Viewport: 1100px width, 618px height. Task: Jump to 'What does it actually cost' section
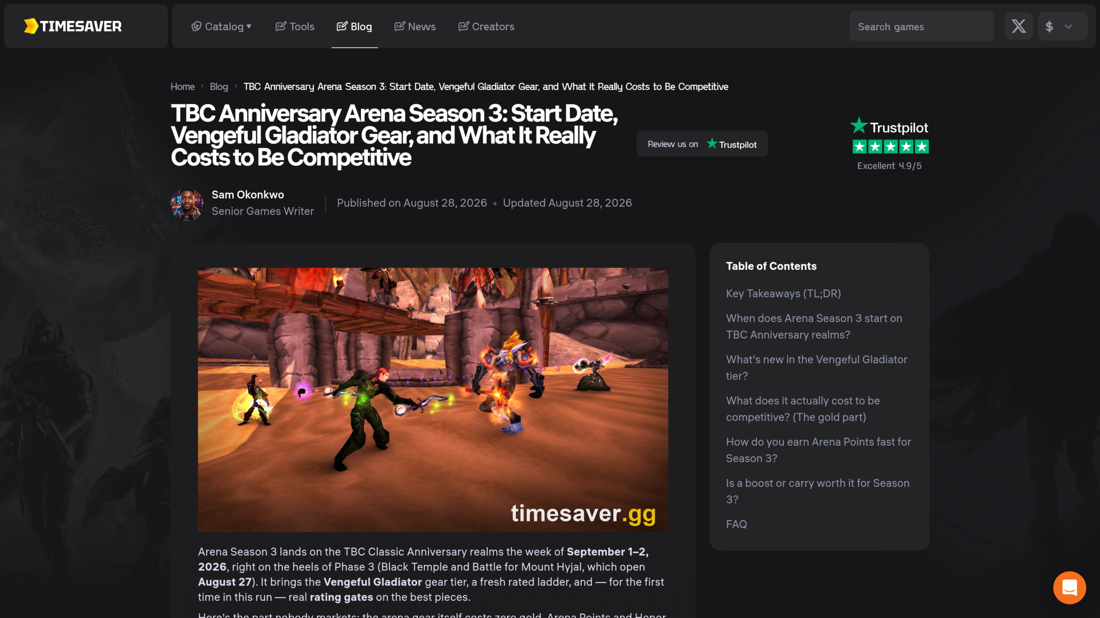[803, 409]
